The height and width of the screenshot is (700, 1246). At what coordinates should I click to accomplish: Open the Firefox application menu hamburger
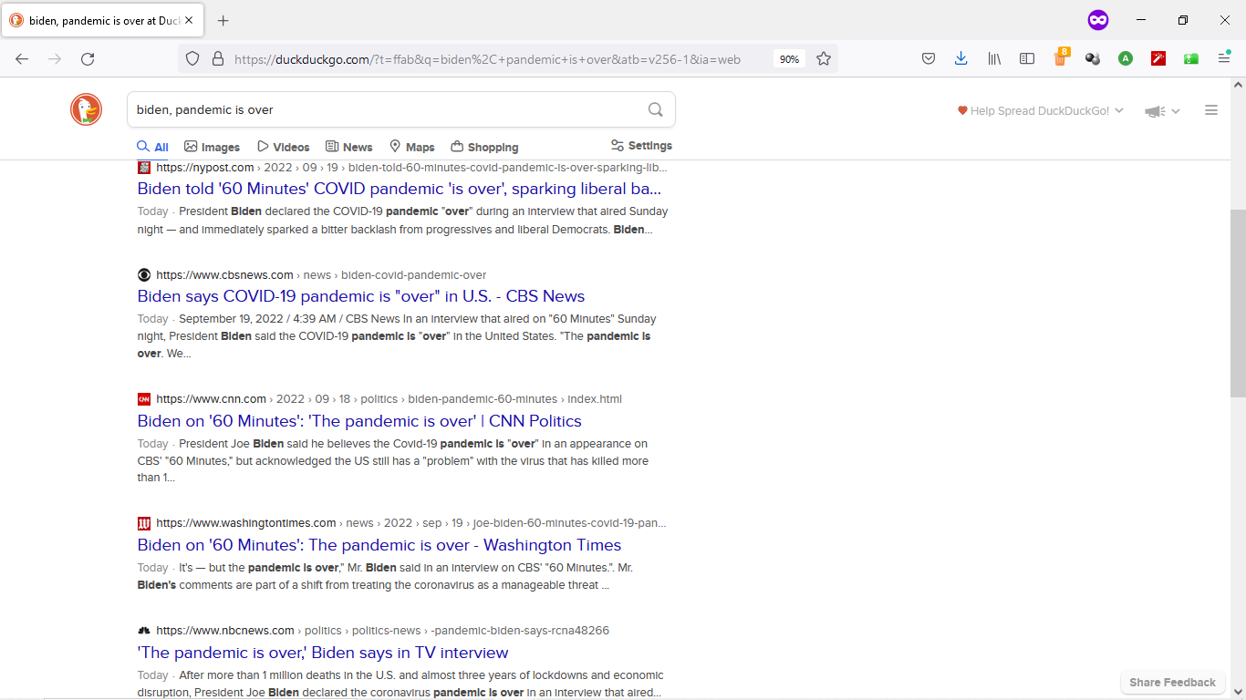click(x=1225, y=58)
